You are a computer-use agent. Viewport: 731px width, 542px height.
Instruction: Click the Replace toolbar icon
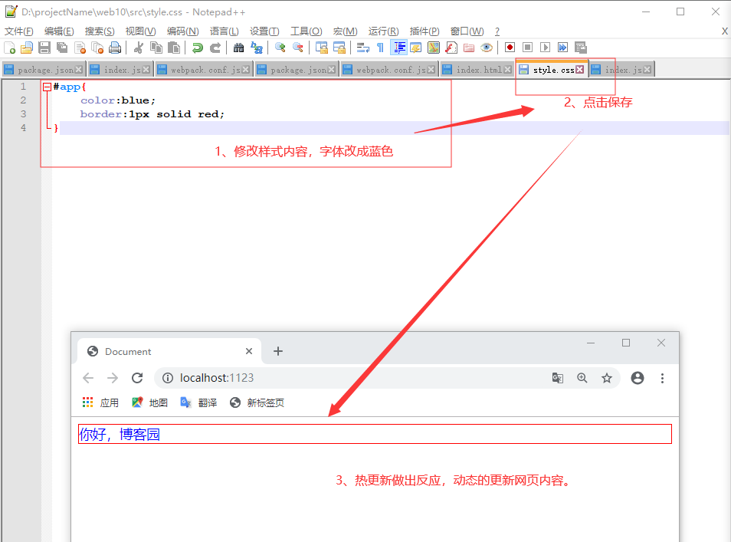(x=257, y=48)
